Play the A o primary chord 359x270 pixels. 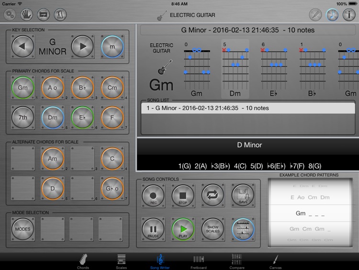point(53,88)
